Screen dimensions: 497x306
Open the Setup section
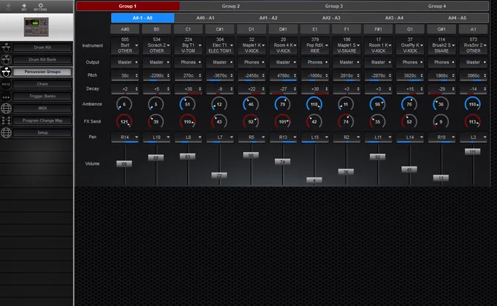click(x=42, y=133)
